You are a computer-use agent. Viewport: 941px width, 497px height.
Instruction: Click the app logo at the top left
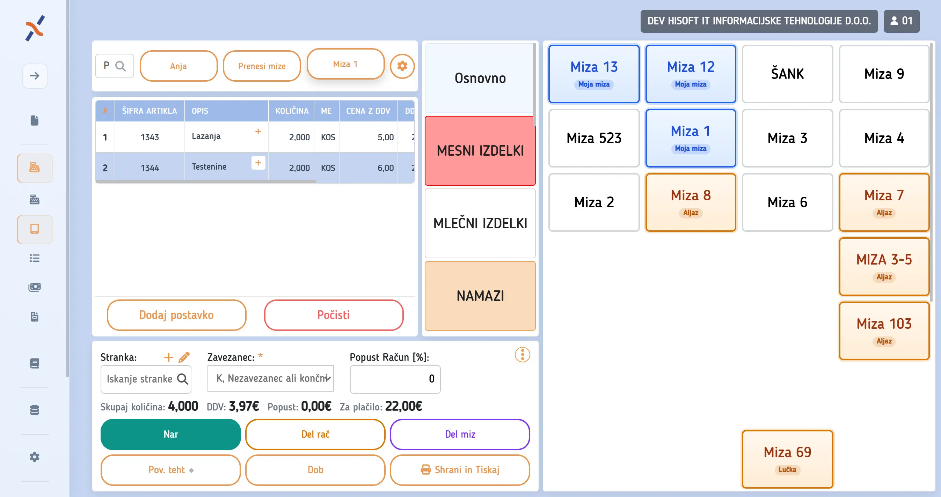pos(35,28)
